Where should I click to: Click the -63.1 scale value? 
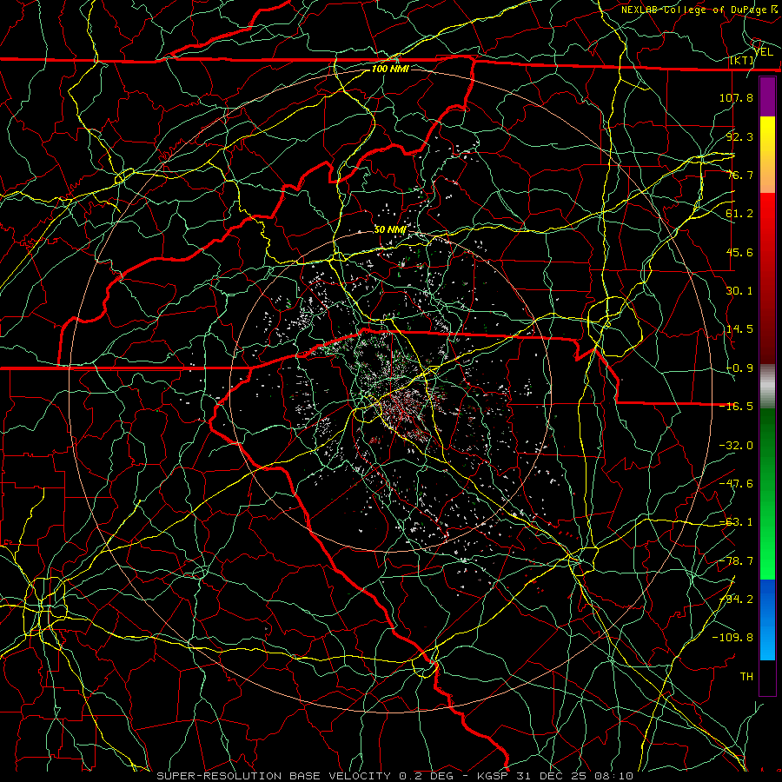tap(736, 521)
